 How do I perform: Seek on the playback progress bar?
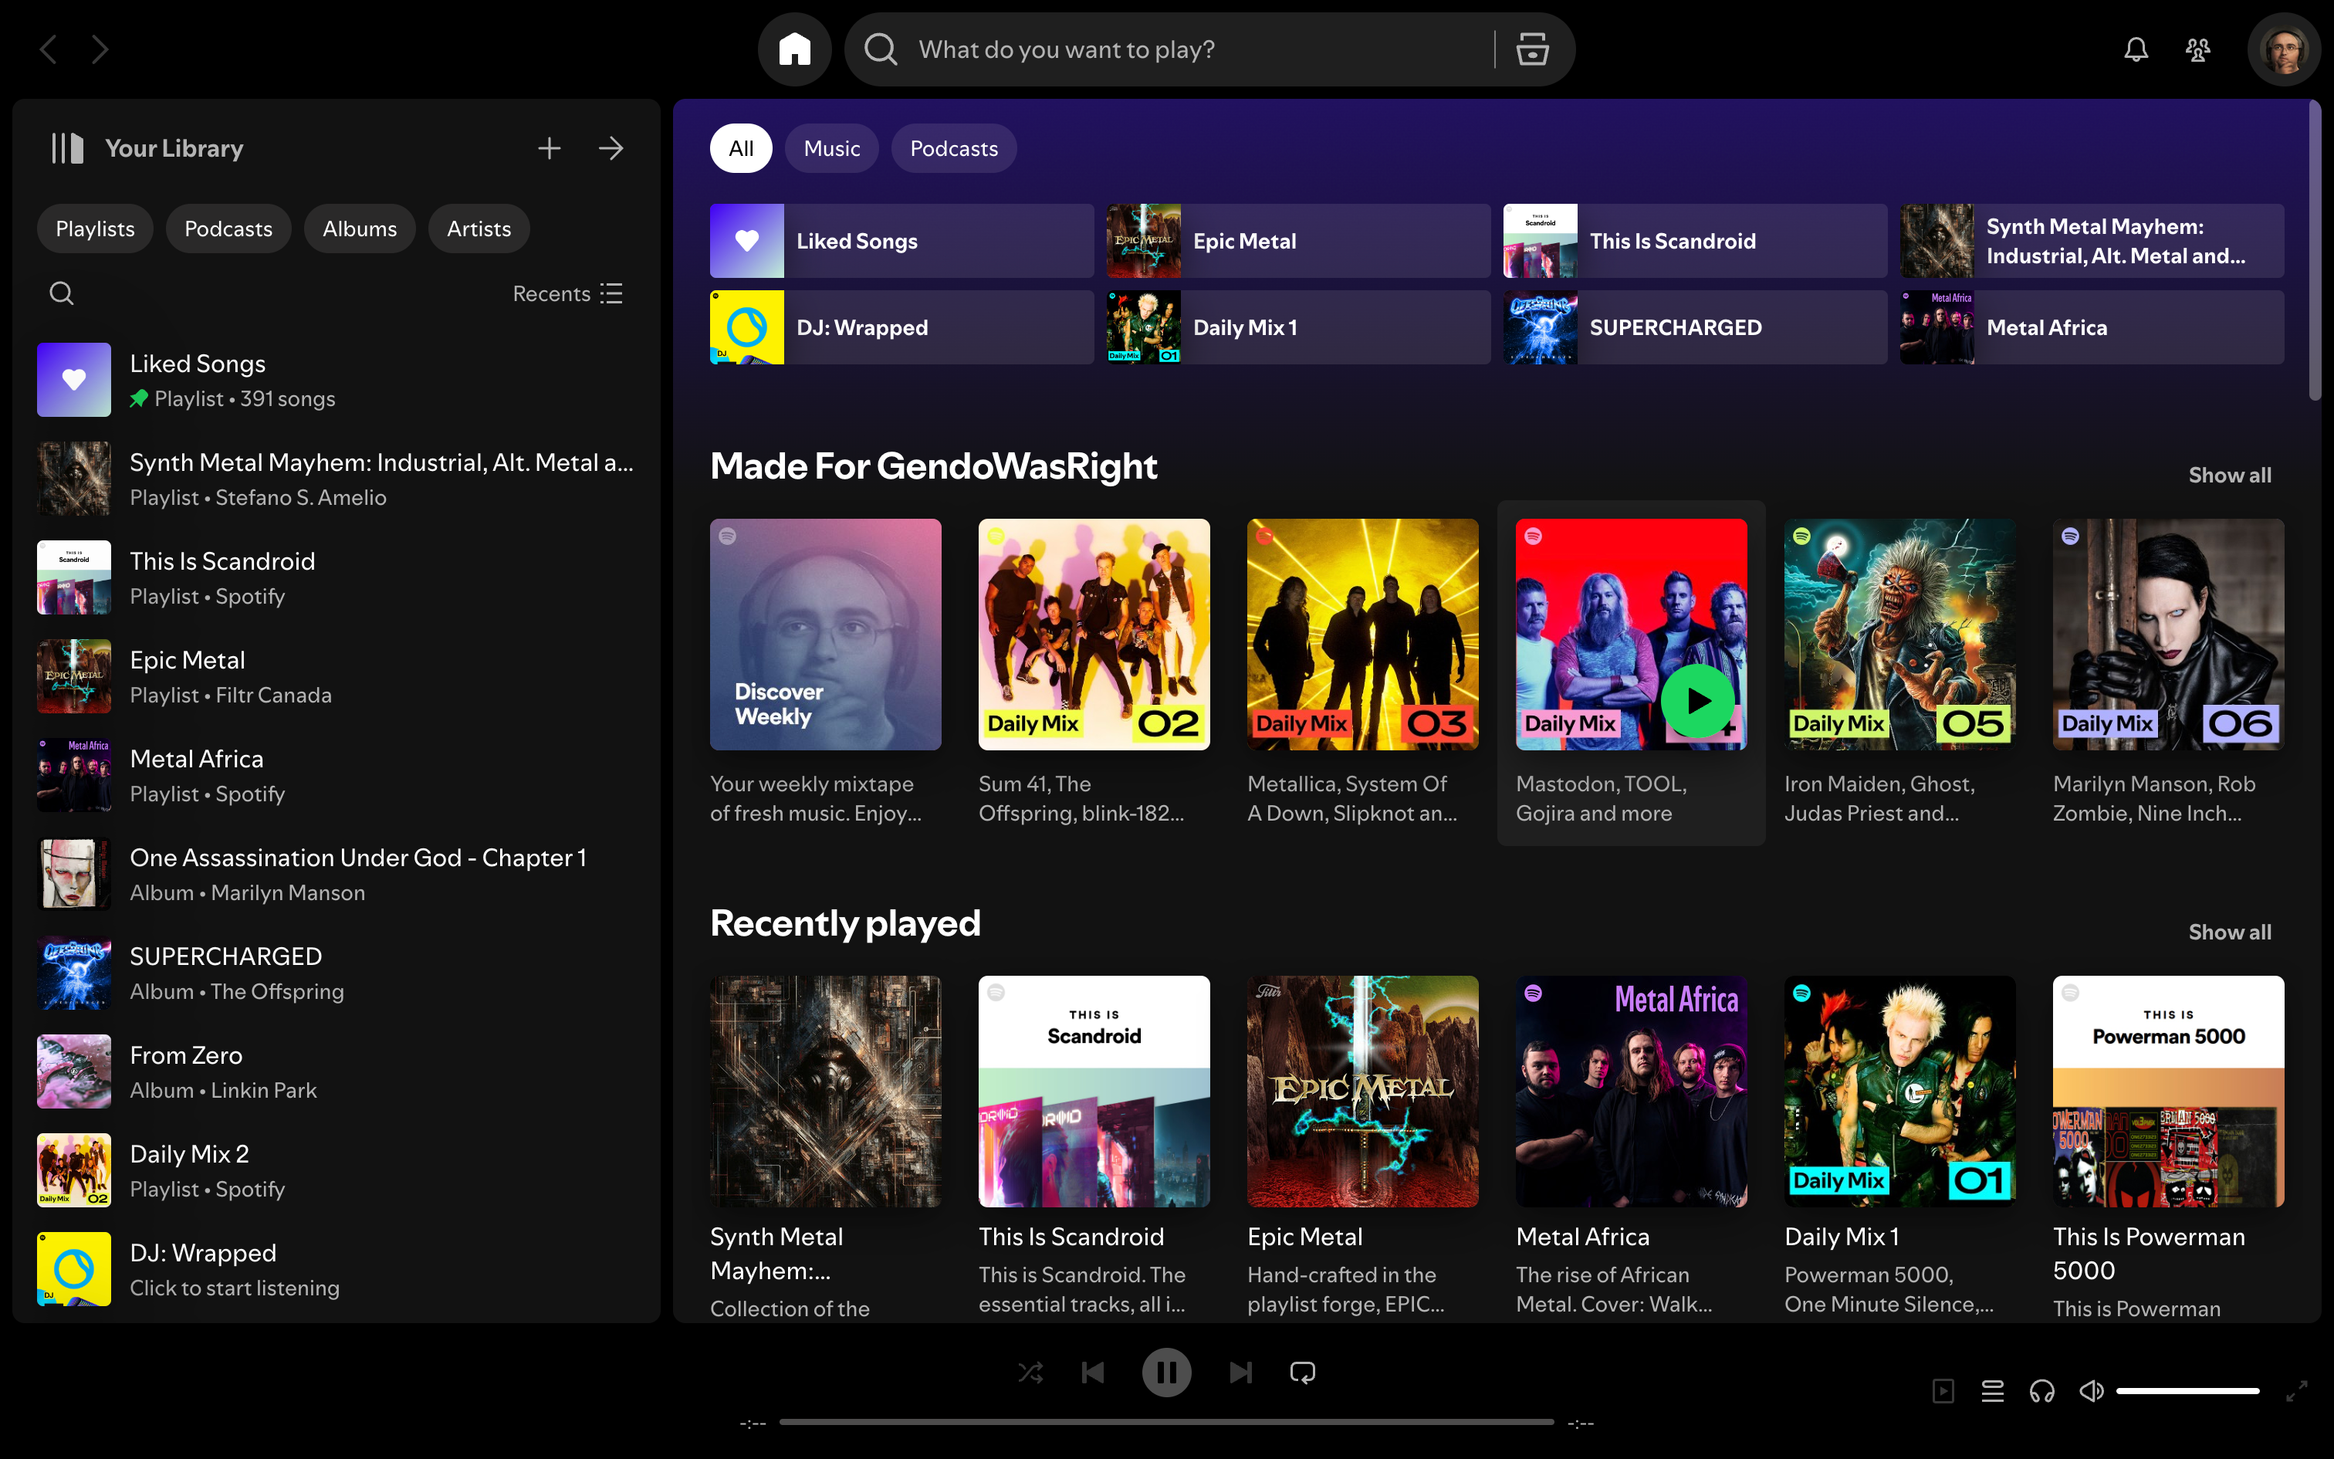1166,1422
